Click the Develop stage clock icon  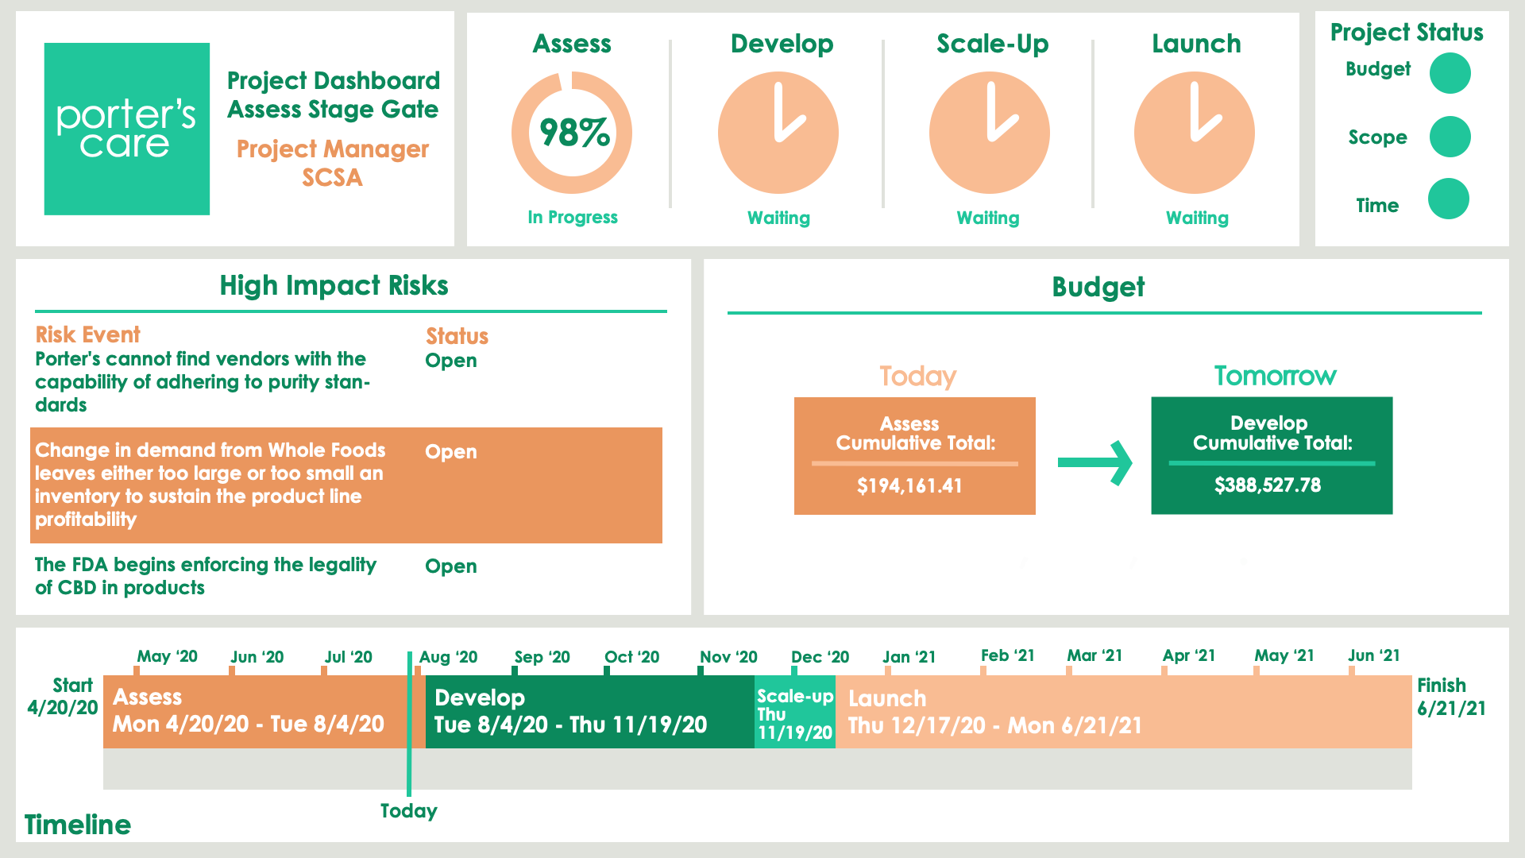tap(778, 133)
